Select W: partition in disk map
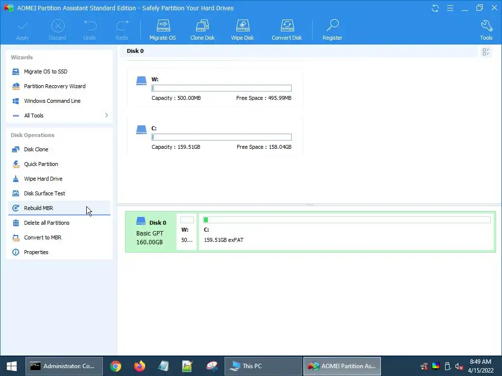Screen dimensions: 502x376 pyautogui.click(x=187, y=232)
